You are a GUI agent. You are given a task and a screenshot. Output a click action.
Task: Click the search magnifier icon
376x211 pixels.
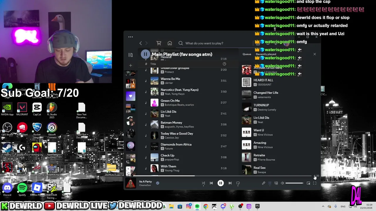coord(181,43)
